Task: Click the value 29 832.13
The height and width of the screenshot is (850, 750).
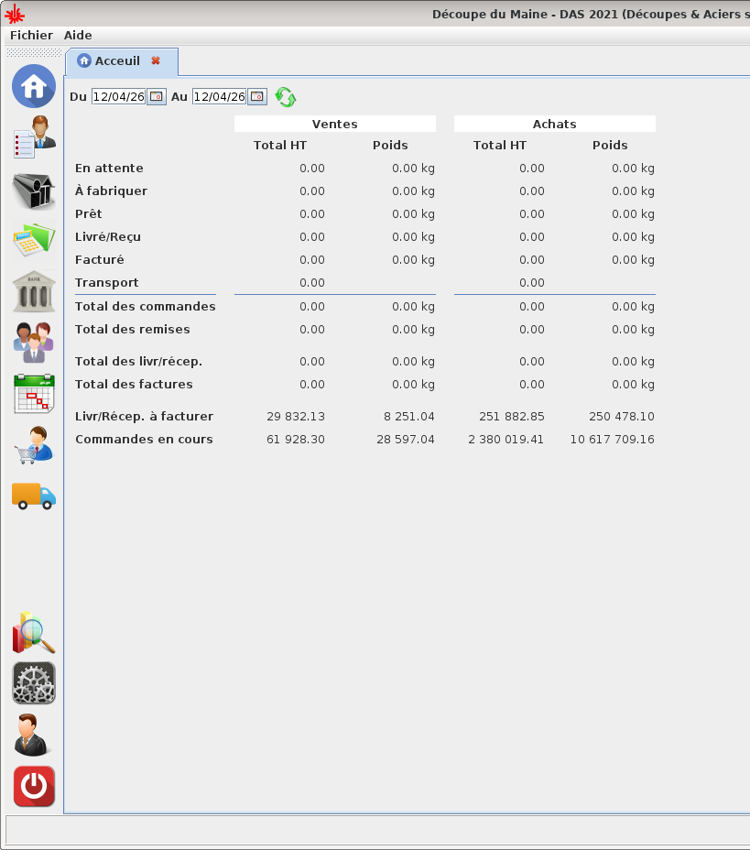Action: tap(296, 417)
